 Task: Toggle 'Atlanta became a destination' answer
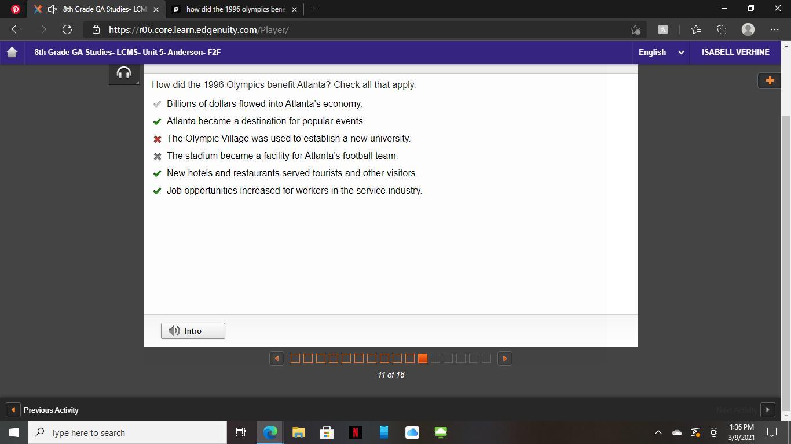click(157, 121)
